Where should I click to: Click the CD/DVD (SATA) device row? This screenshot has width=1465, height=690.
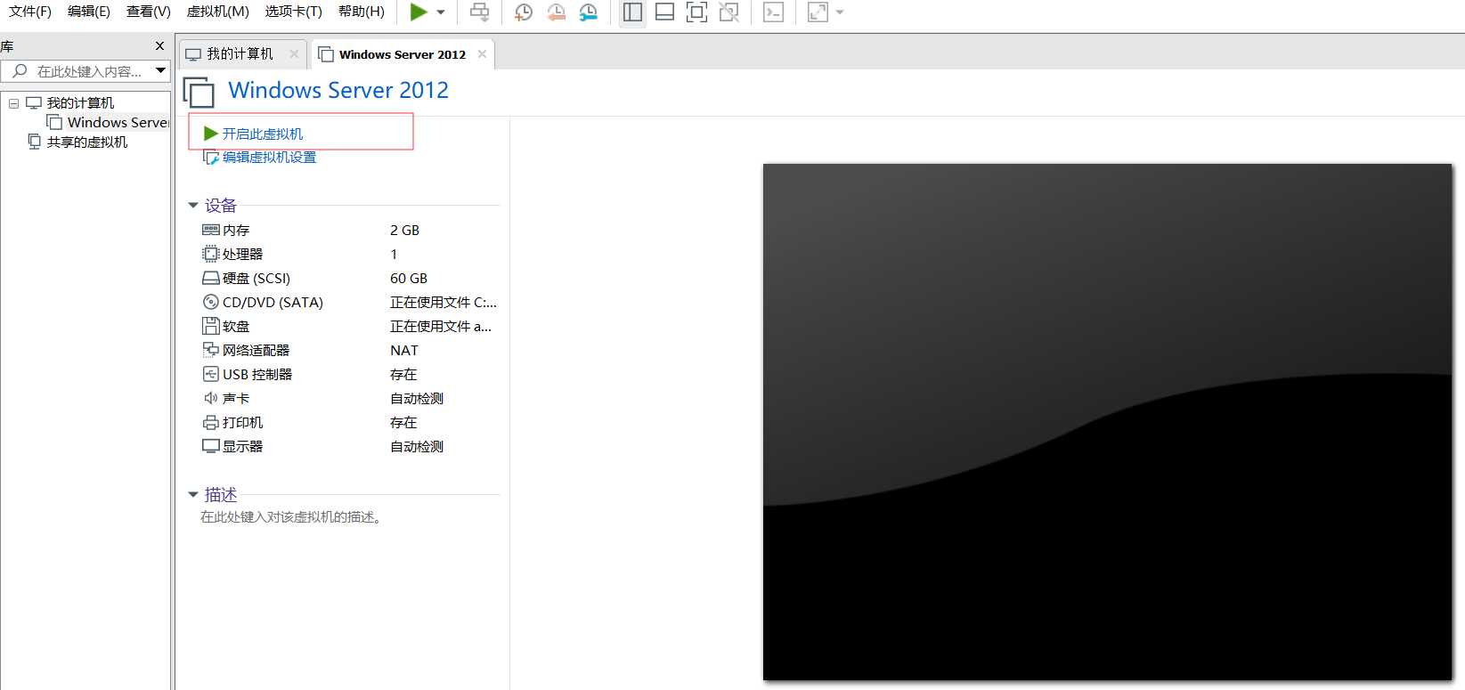click(349, 302)
